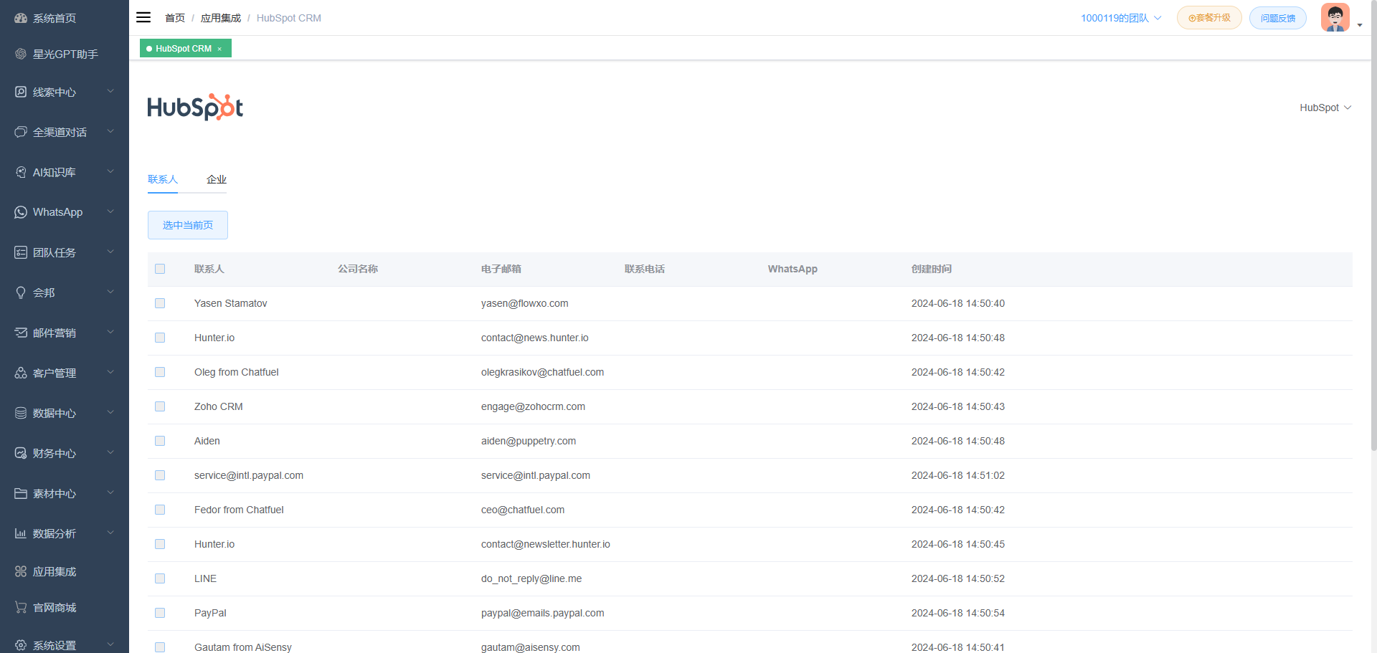Click timestamp 2024-06-18 14:51:02
1377x653 pixels.
(x=958, y=475)
